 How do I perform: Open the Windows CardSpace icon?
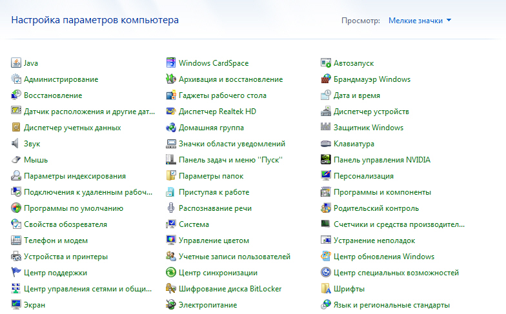pyautogui.click(x=171, y=63)
